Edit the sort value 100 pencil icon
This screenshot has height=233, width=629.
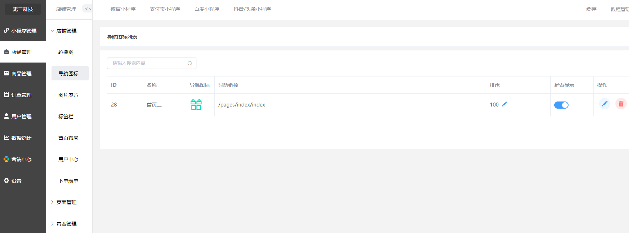[x=504, y=104]
